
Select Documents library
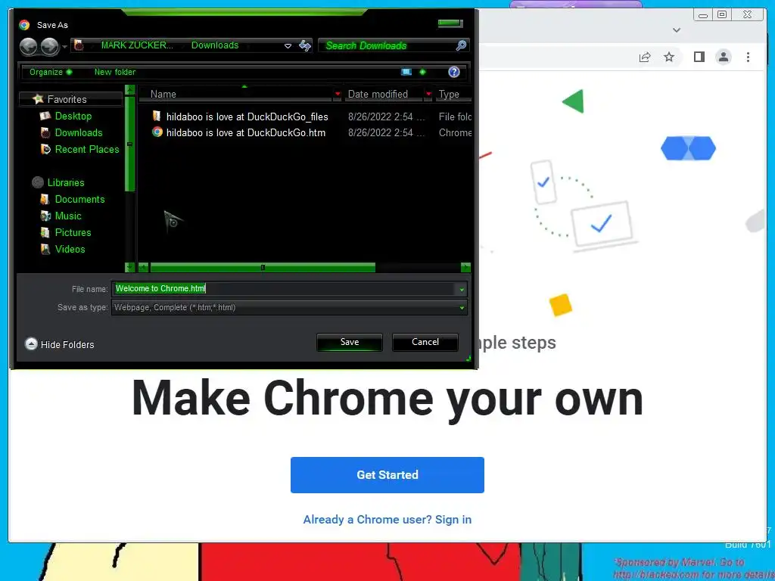tap(79, 200)
